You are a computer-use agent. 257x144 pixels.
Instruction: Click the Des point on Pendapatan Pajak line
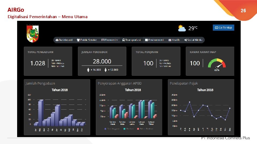(x=230, y=108)
